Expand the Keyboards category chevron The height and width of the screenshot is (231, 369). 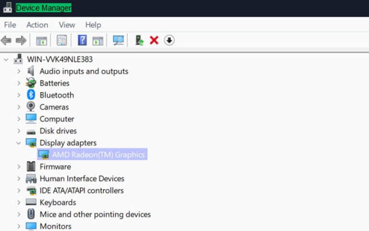point(19,203)
